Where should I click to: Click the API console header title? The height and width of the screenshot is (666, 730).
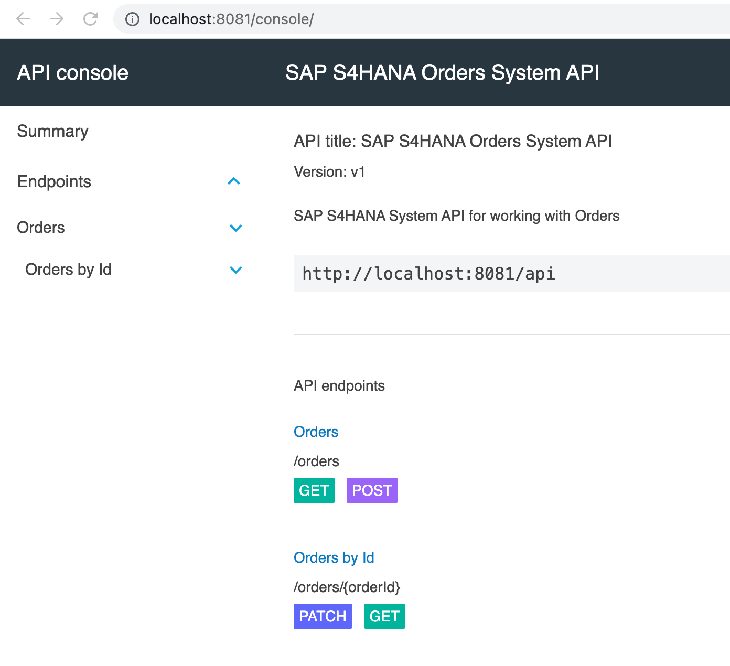[x=72, y=72]
